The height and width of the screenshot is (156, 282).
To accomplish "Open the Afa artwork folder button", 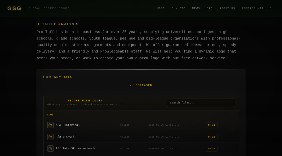I will (x=211, y=137).
